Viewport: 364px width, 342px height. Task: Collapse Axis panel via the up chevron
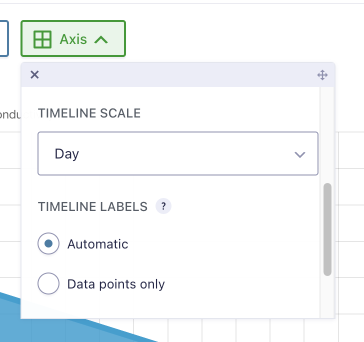(101, 39)
